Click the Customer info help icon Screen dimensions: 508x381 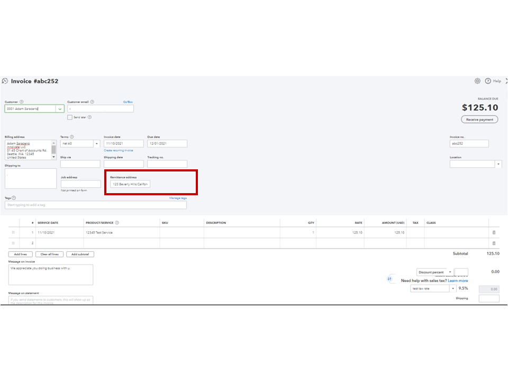22,102
